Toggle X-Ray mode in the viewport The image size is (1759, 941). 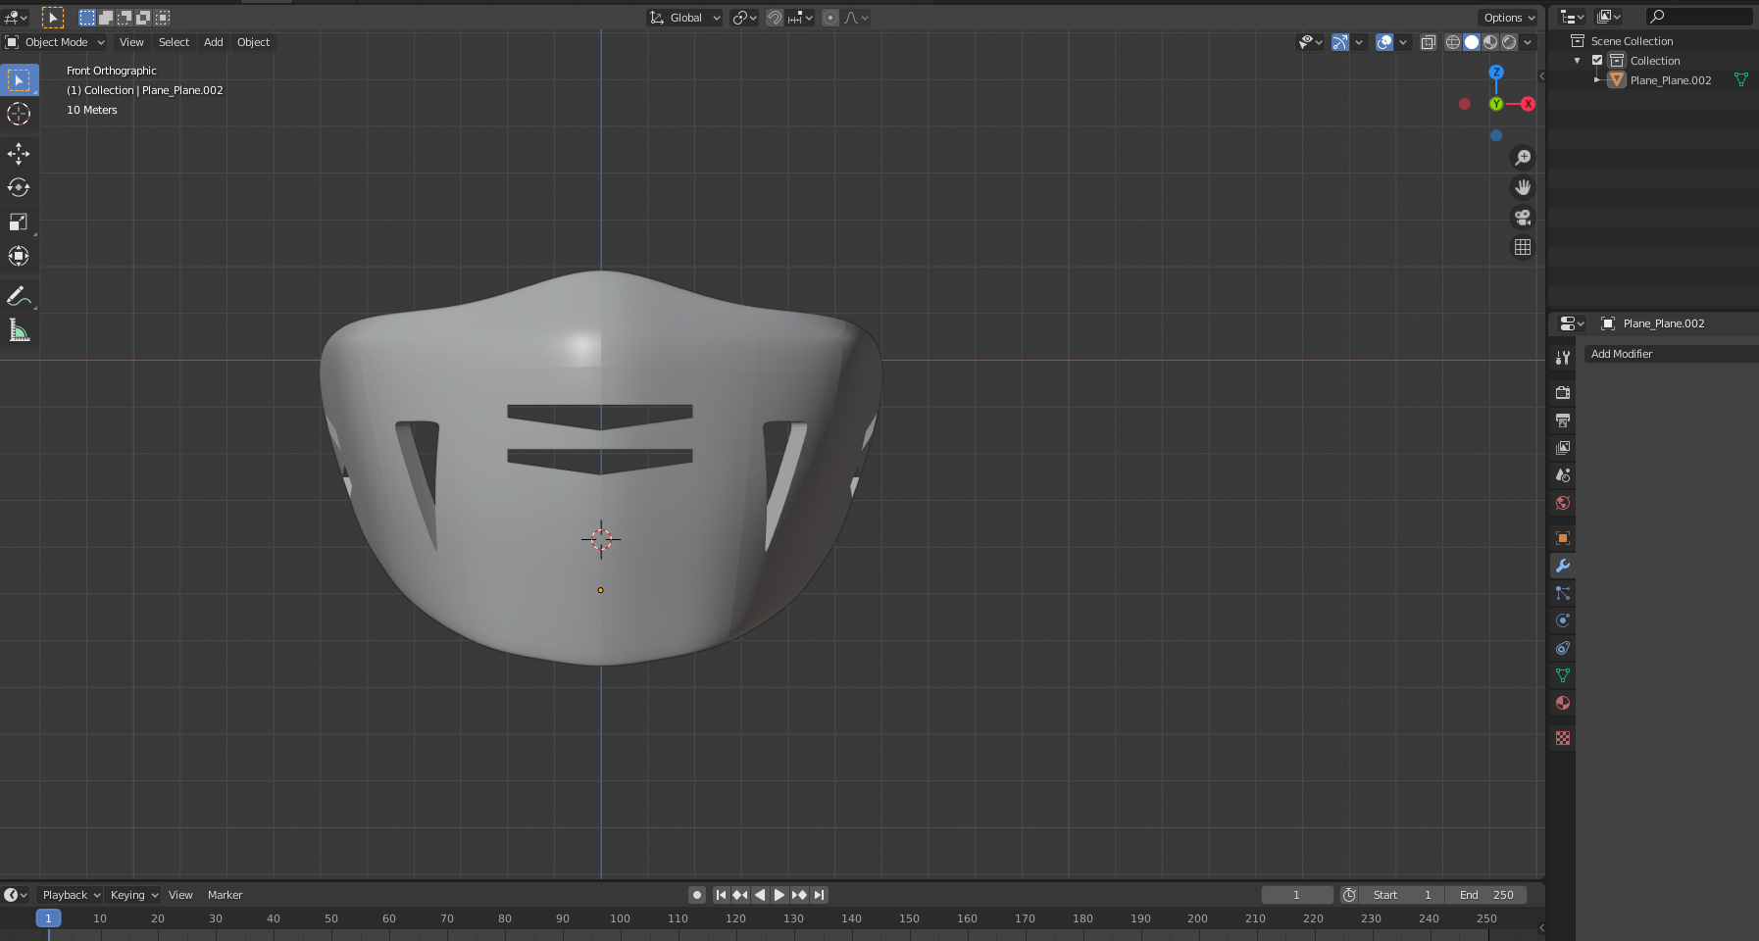point(1429,42)
